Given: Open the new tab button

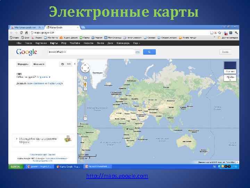Looking at the screenshot, I should pyautogui.click(x=83, y=28).
